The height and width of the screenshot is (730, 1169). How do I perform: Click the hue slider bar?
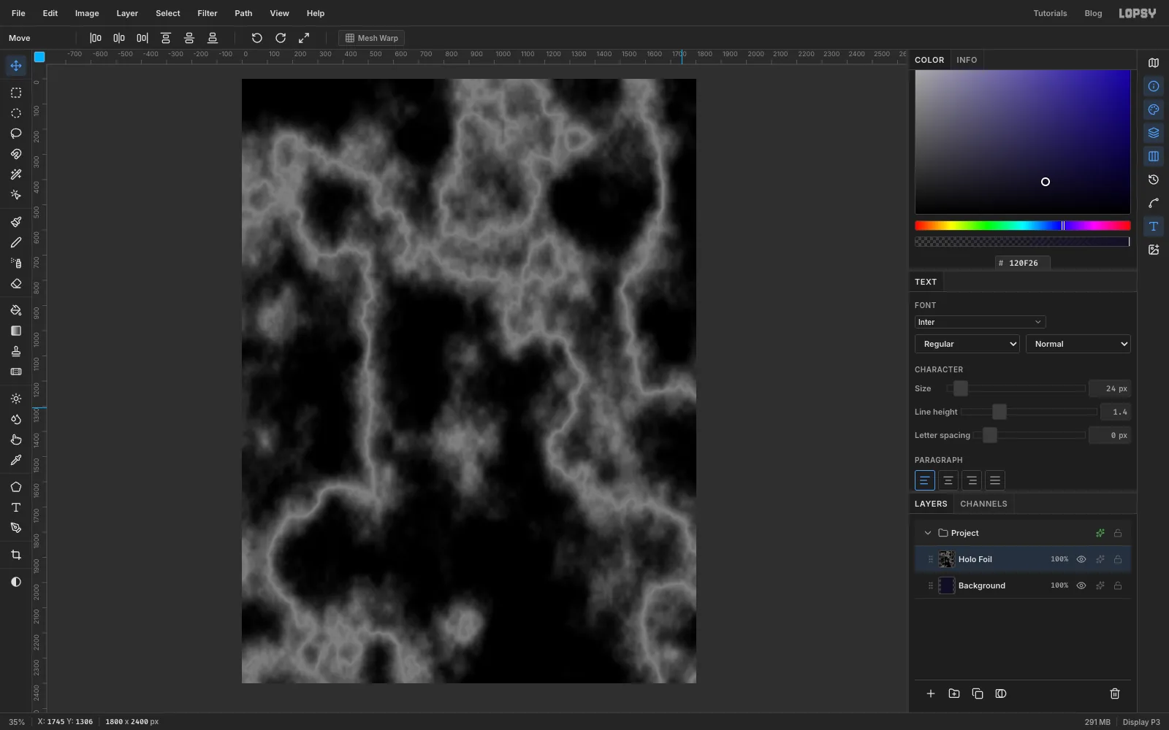1023,226
